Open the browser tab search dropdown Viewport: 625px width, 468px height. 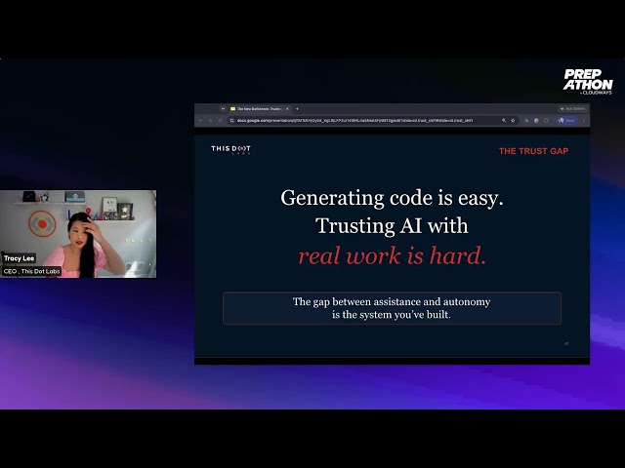pos(223,108)
